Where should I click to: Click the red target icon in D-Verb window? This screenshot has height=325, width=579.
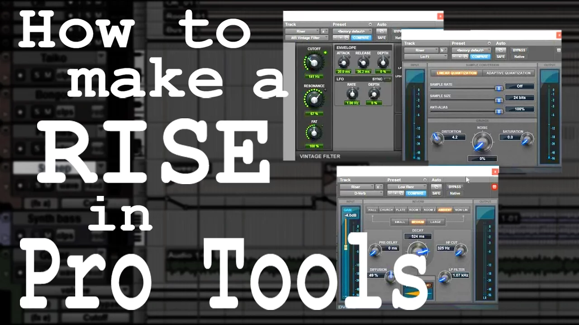click(x=494, y=187)
